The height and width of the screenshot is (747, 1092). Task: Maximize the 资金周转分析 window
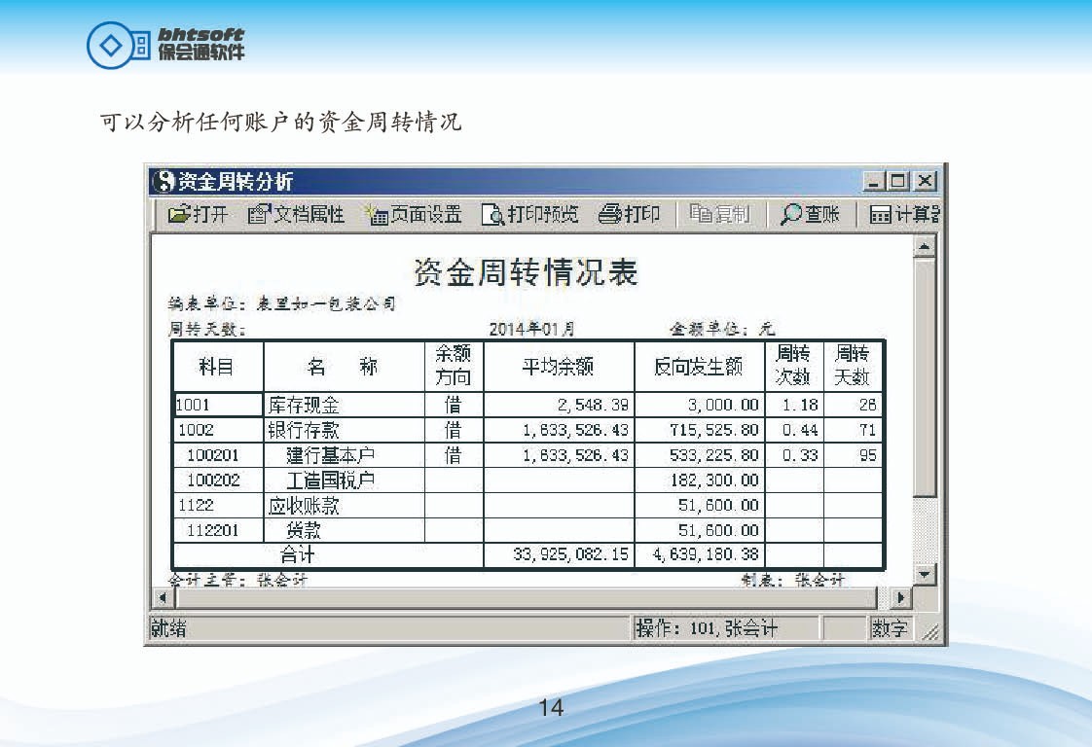(898, 182)
